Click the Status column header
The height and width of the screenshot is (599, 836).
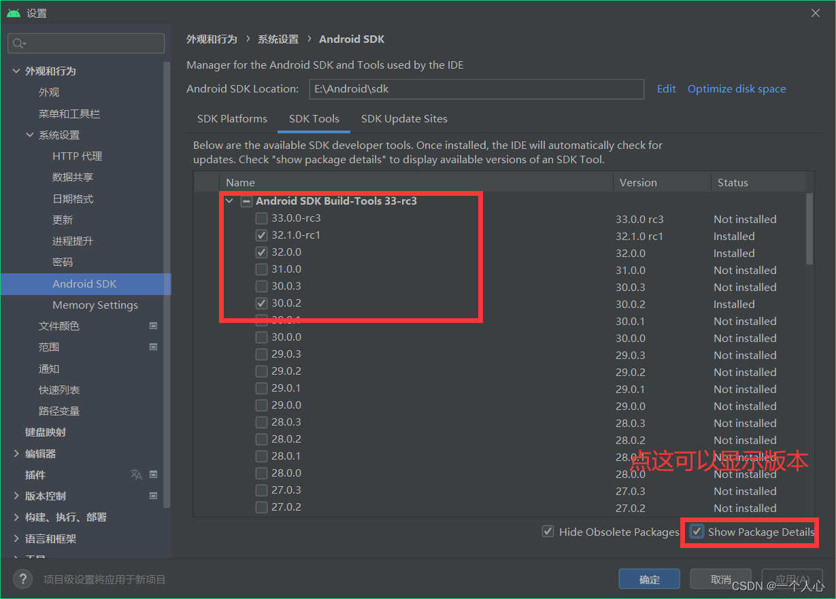click(758, 182)
